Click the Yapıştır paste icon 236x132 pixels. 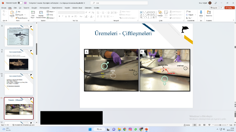[12, 12]
